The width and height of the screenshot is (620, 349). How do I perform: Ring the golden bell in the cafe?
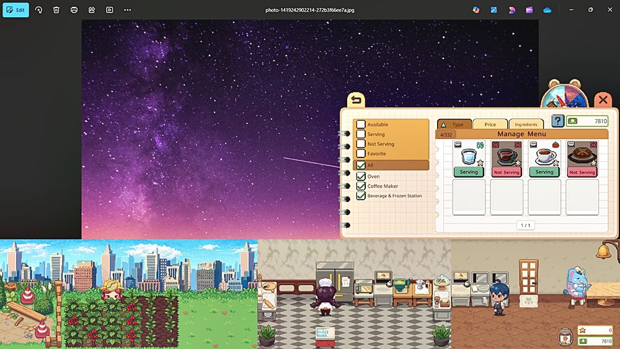604,252
